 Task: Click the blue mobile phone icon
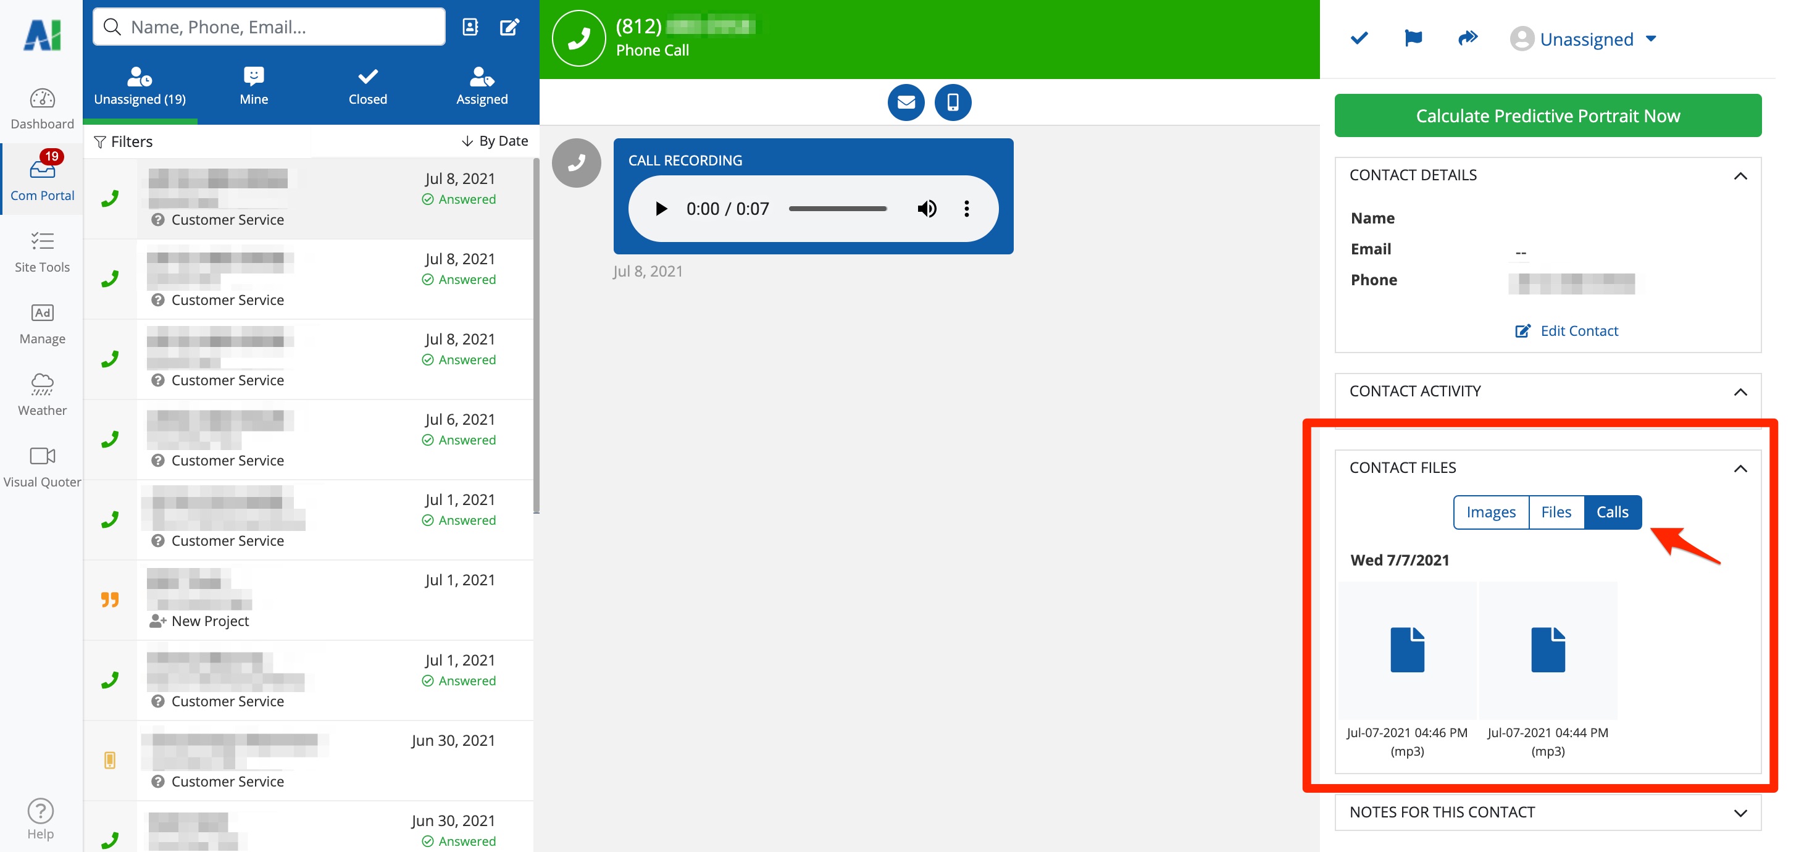(x=953, y=102)
